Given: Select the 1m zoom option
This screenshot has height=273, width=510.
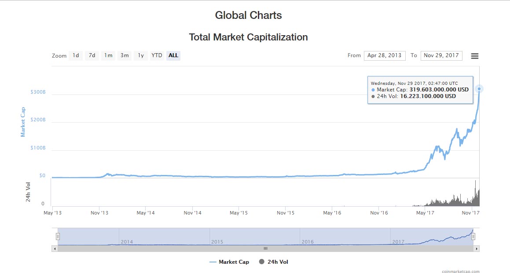Looking at the screenshot, I should pyautogui.click(x=108, y=55).
